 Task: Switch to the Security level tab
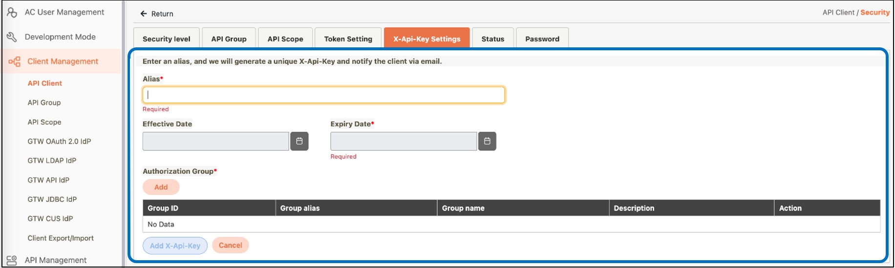166,39
